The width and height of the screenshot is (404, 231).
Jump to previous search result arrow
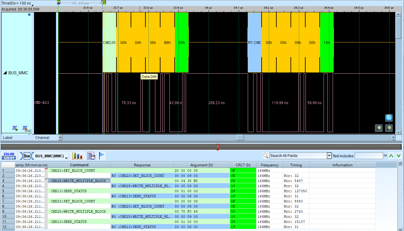[x=391, y=156]
